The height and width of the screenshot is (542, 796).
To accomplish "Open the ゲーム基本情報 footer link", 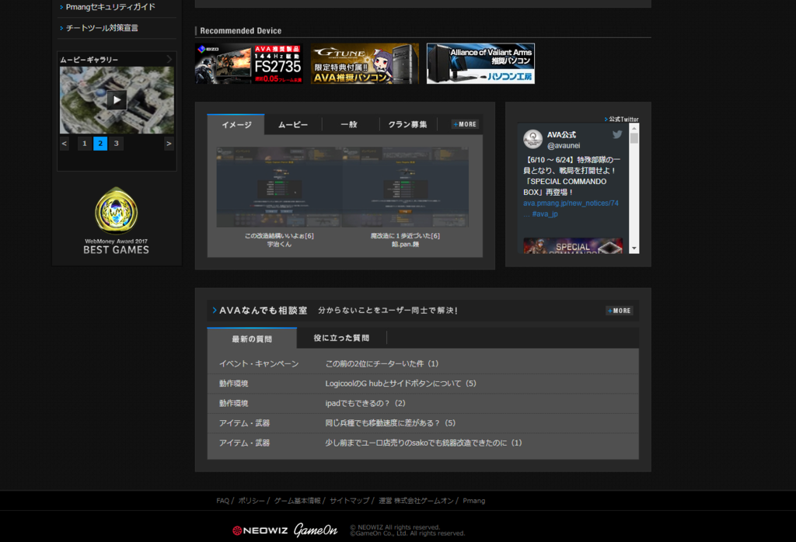I will pyautogui.click(x=298, y=500).
